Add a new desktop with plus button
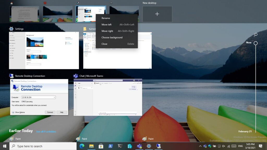Screen dimensions: 267x150 coord(157,14)
